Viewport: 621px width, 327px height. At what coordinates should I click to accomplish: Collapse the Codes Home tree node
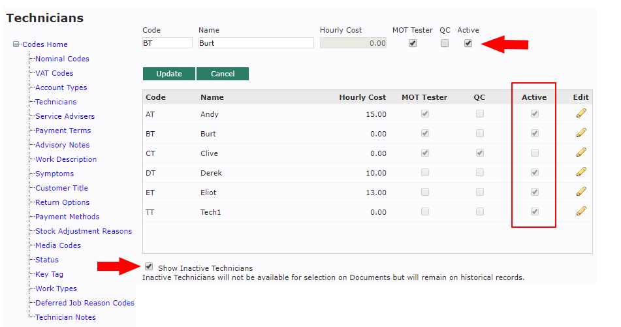[x=16, y=44]
